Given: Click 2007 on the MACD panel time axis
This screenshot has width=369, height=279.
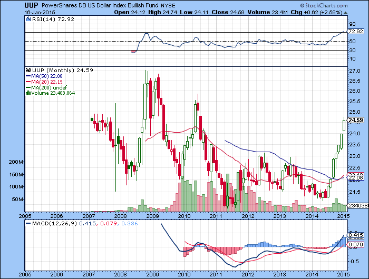Looking at the screenshot, I should click(89, 274).
